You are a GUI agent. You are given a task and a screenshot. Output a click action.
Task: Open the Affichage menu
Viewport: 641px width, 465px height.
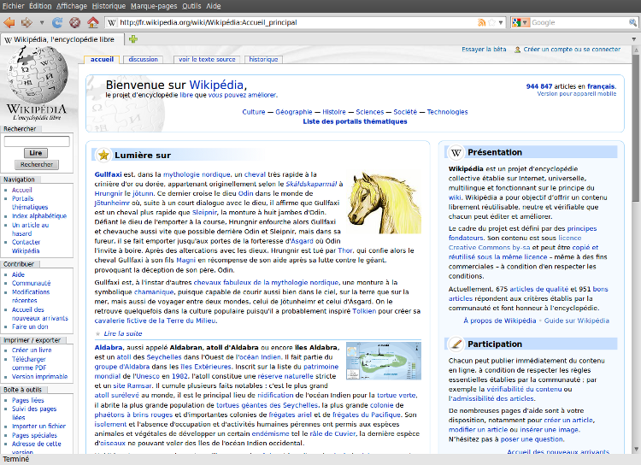72,6
